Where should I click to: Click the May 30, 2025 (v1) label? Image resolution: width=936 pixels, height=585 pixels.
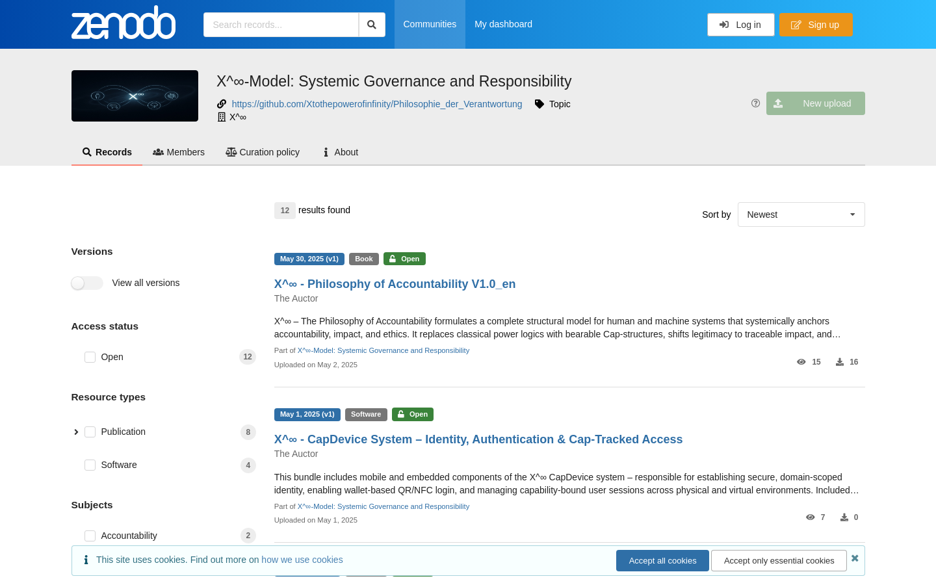click(309, 259)
